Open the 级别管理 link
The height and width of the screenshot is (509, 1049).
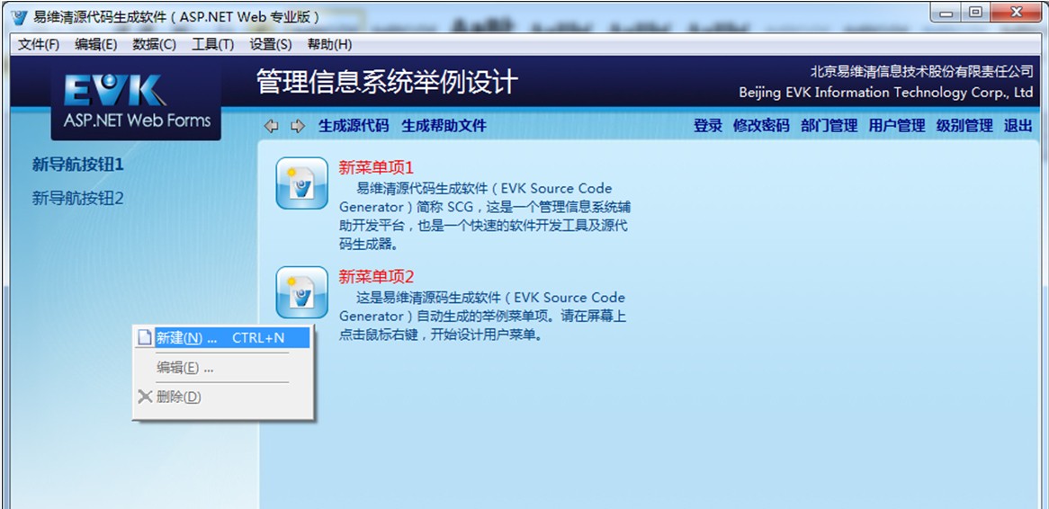coord(964,126)
